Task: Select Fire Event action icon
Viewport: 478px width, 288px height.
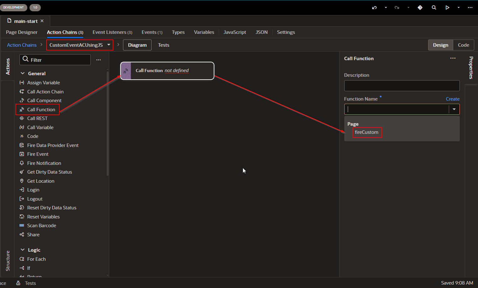Action: [22, 154]
